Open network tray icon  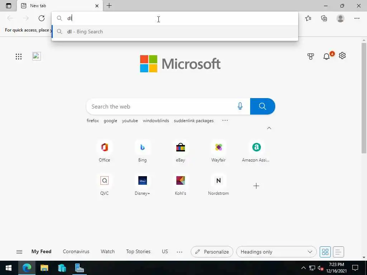pos(312,268)
